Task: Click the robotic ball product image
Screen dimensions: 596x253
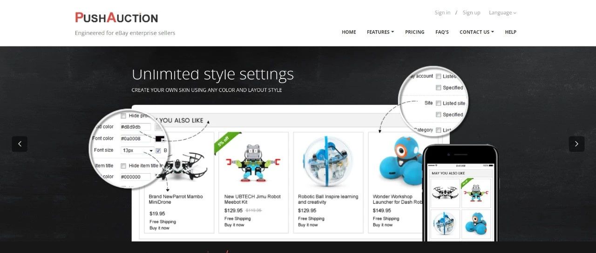Action: [x=328, y=161]
